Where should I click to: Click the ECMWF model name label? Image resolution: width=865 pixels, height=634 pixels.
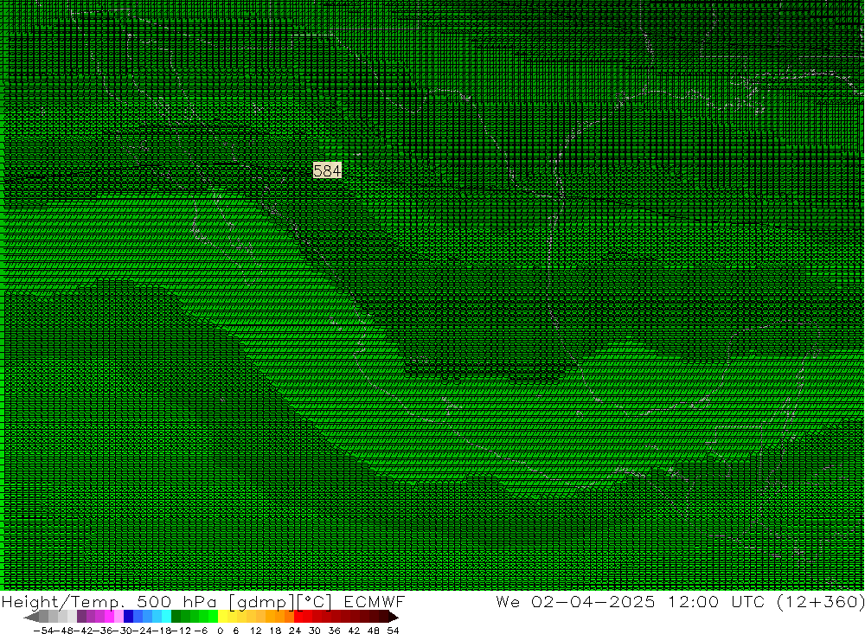[374, 601]
